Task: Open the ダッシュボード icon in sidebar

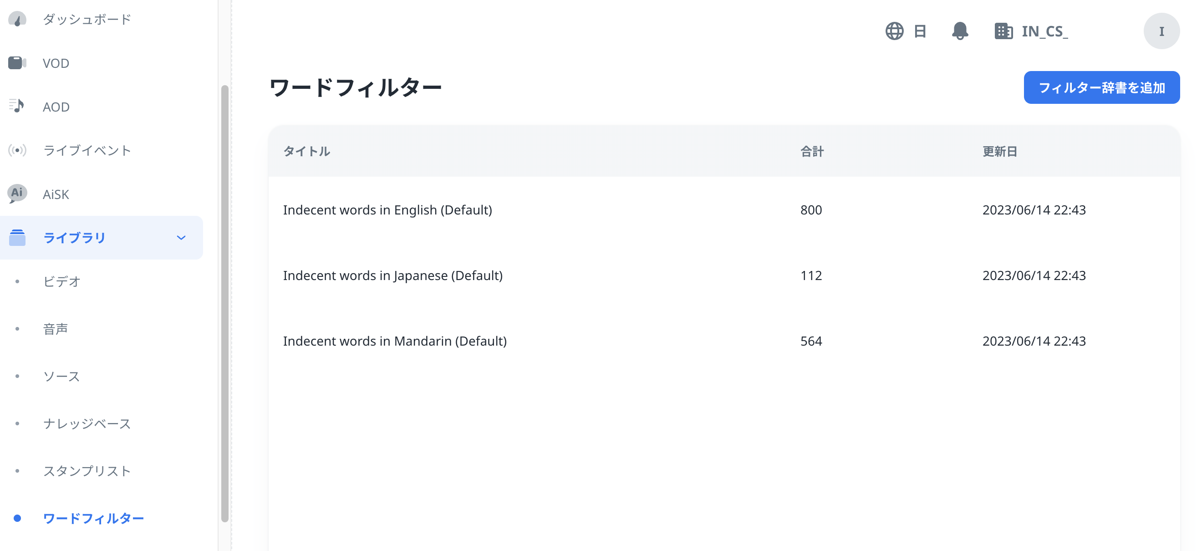Action: [x=17, y=19]
